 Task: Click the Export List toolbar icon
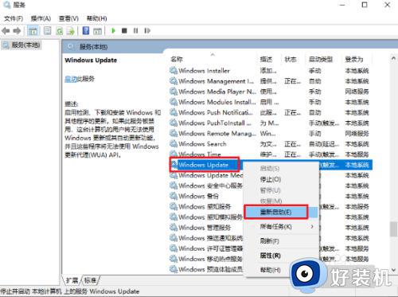pyautogui.click(x=71, y=31)
